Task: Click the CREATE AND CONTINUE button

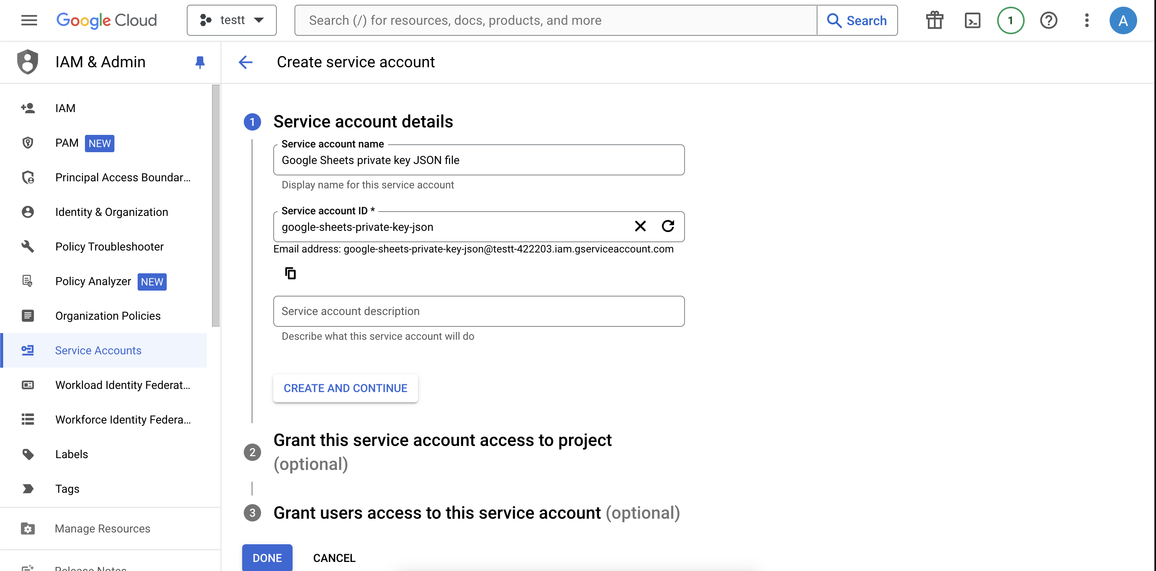Action: click(345, 388)
